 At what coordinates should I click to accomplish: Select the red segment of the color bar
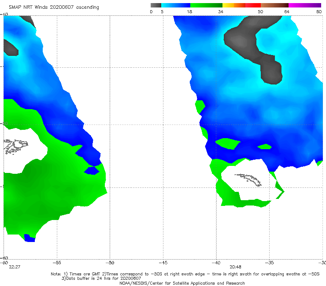coord(253,5)
